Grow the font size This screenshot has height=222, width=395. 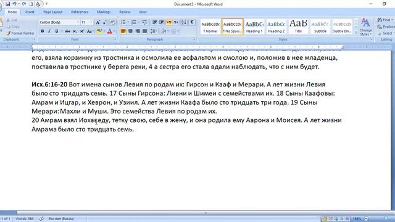point(98,22)
